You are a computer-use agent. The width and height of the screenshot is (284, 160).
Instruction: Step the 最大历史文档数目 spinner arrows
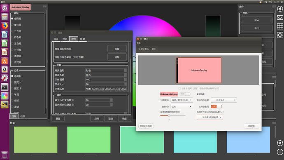[112, 100]
